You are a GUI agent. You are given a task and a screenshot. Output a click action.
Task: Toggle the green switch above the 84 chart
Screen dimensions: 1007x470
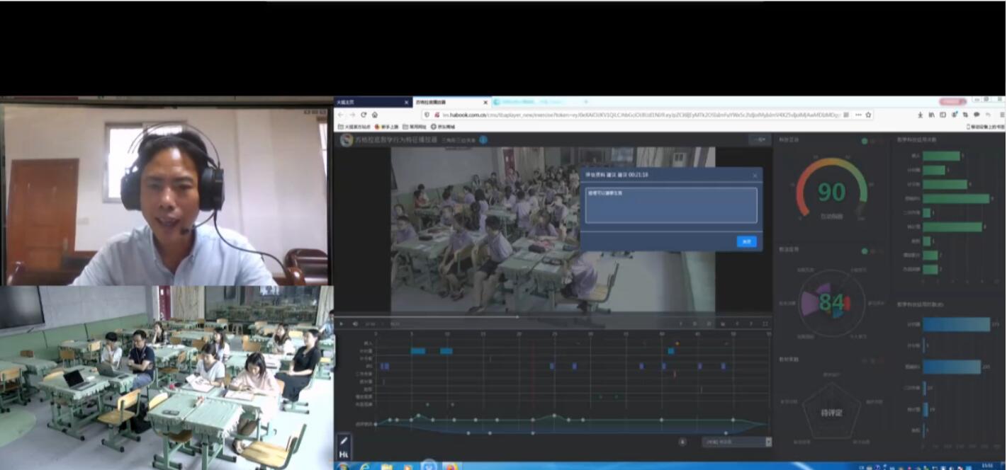click(865, 251)
